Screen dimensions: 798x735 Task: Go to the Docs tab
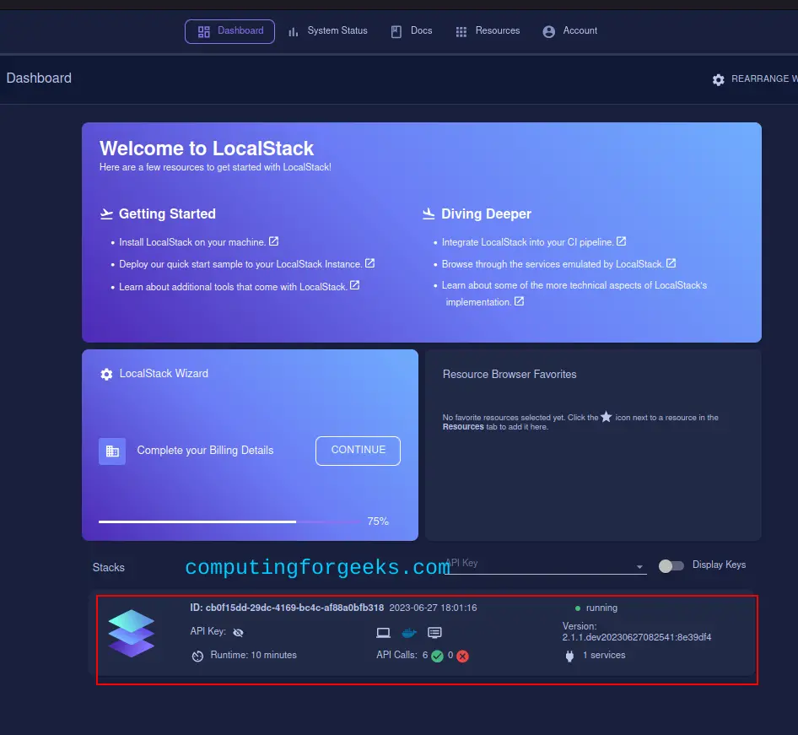tap(412, 31)
